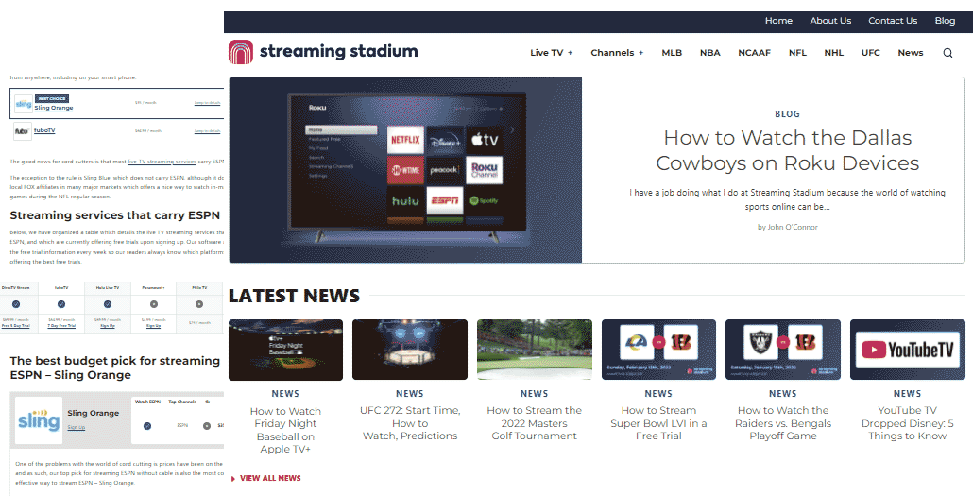
Task: Open the Friday Night Baseball thumbnail
Action: point(285,350)
